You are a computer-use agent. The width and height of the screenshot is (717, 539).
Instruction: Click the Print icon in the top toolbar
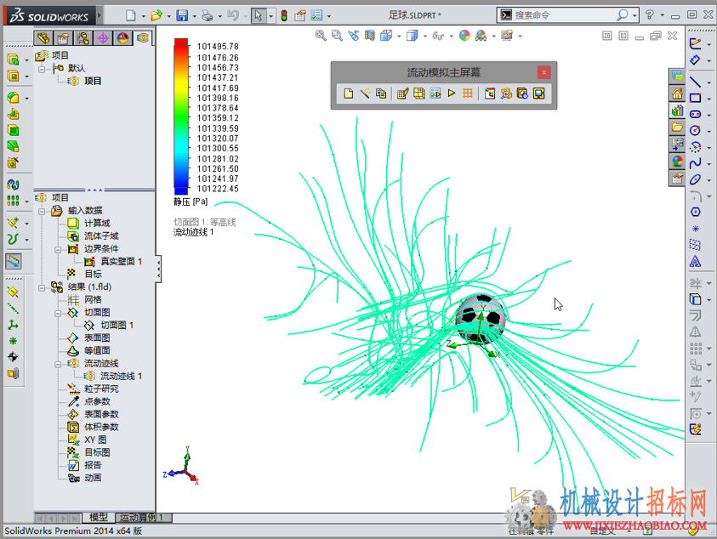point(208,15)
